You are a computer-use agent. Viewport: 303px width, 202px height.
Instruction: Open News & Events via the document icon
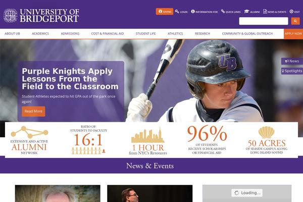(x=265, y=12)
